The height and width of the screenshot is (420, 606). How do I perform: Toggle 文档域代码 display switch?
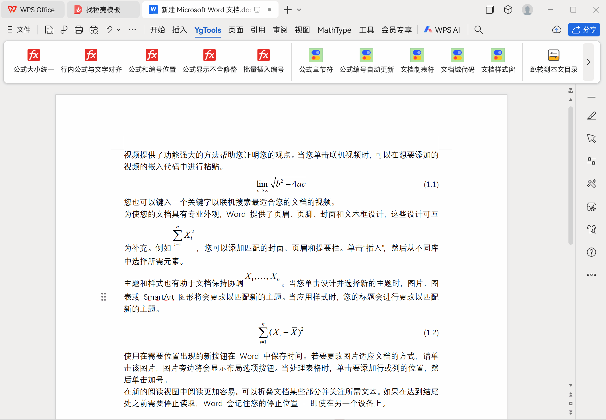pyautogui.click(x=457, y=55)
